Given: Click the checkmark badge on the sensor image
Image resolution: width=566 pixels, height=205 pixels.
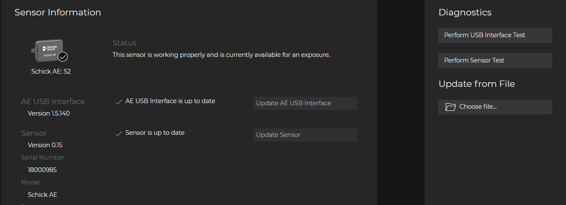Looking at the screenshot, I should (x=63, y=57).
